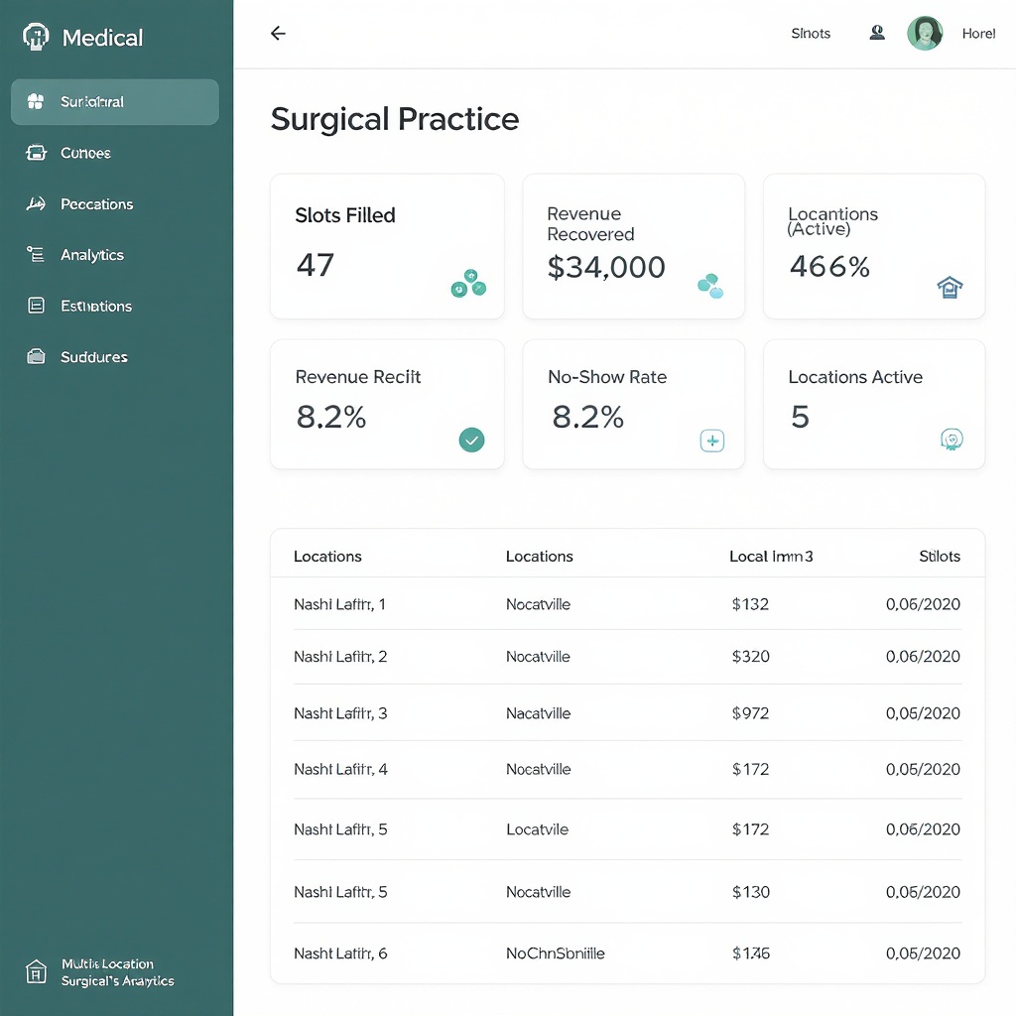
Task: Click the Suddures briefcase icon
Action: [x=36, y=356]
